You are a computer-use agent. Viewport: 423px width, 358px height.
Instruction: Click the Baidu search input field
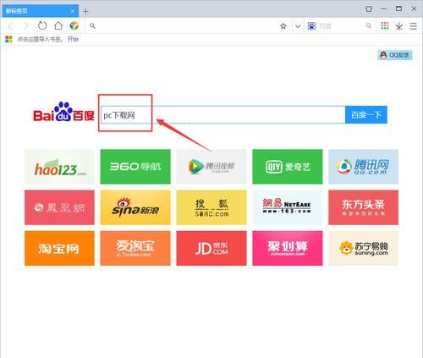coord(222,115)
